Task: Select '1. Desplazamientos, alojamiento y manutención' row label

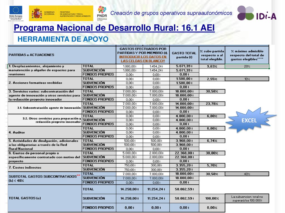Action: tap(45, 70)
